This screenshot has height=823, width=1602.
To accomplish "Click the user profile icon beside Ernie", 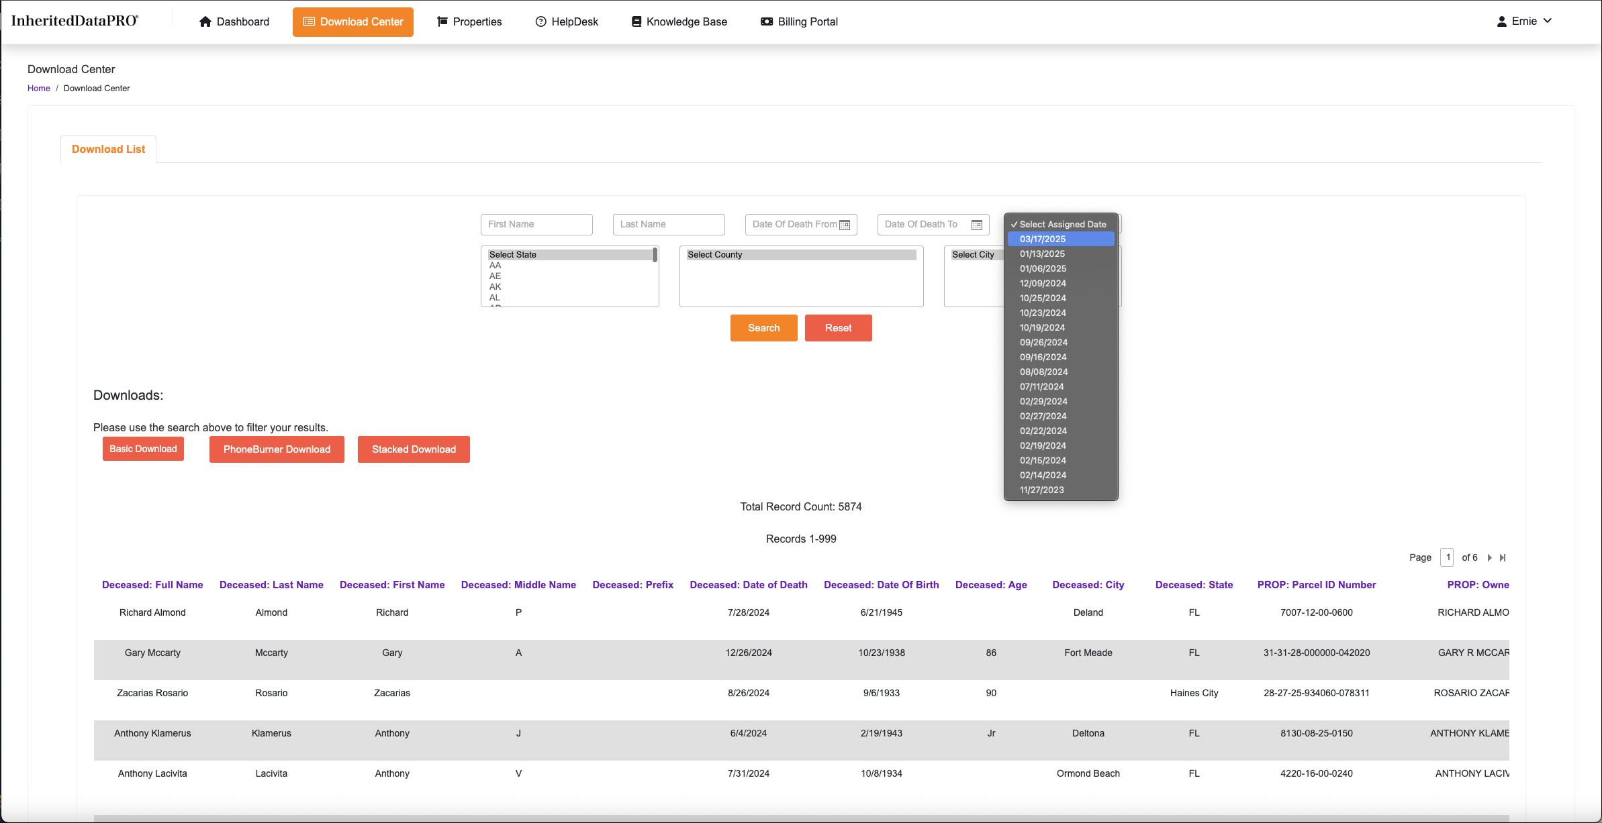I will [1501, 21].
